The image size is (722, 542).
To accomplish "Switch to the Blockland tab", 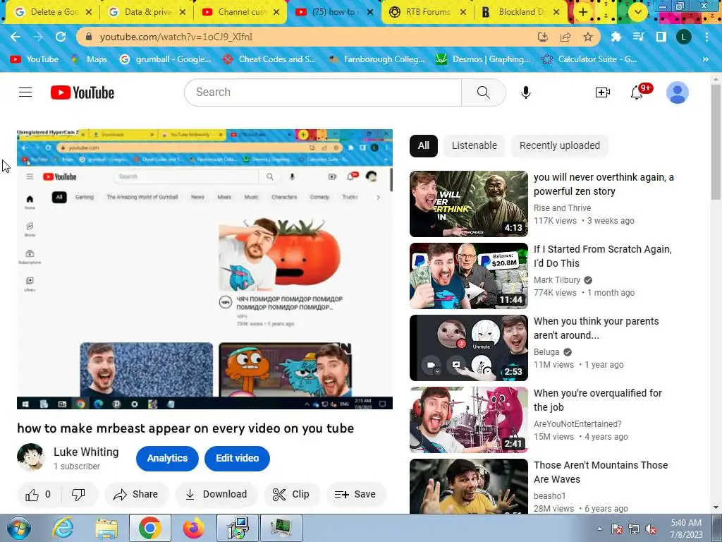I will point(520,13).
